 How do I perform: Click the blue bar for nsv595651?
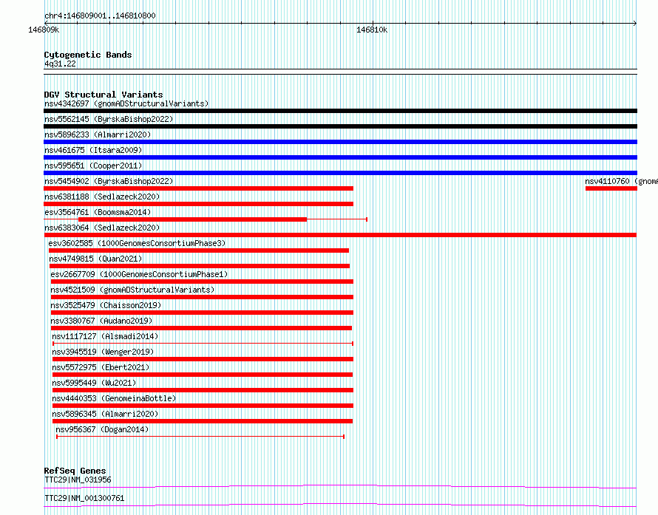click(x=340, y=173)
